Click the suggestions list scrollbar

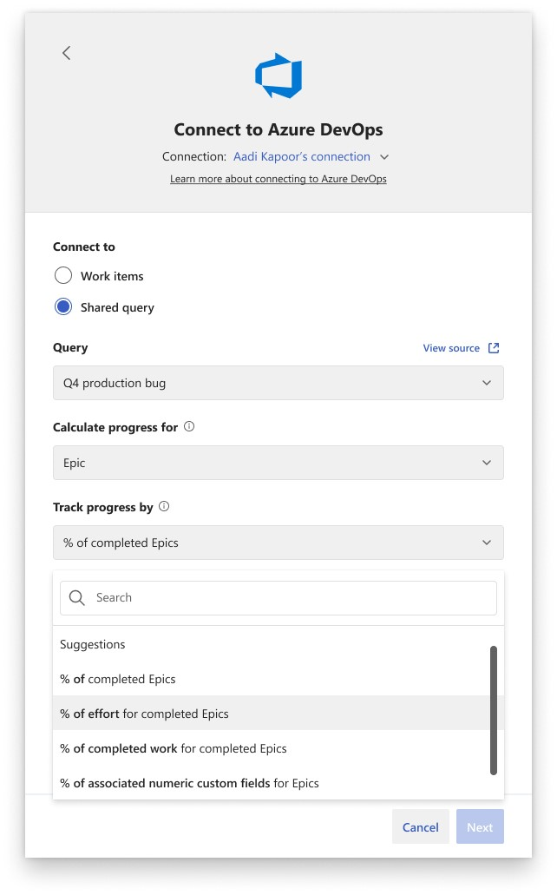494,711
